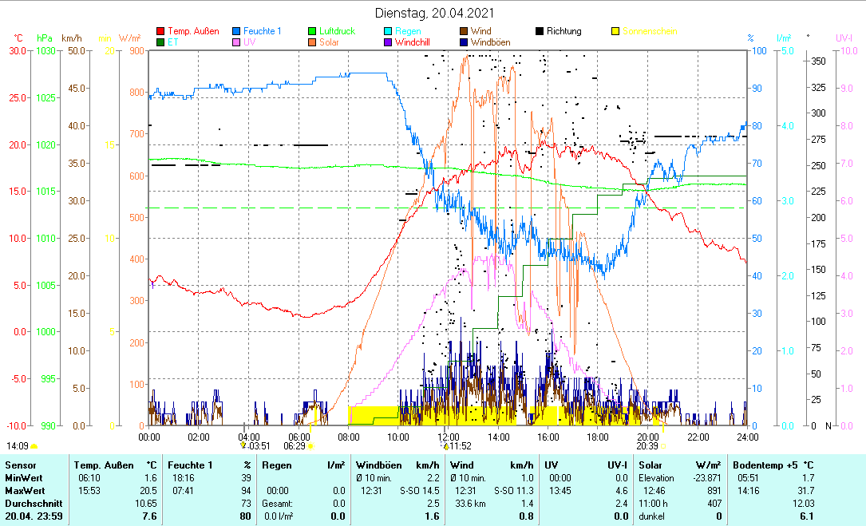This screenshot has width=866, height=526.
Task: Click the chart title Dienstag, 20.04.2021
Action: click(434, 13)
